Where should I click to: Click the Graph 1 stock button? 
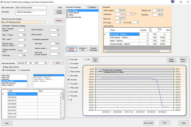pyautogui.click(x=183, y=60)
